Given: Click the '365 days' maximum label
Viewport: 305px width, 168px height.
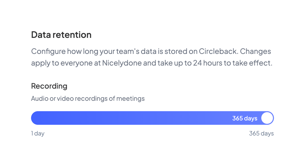Looking at the screenshot, I should click(261, 133).
